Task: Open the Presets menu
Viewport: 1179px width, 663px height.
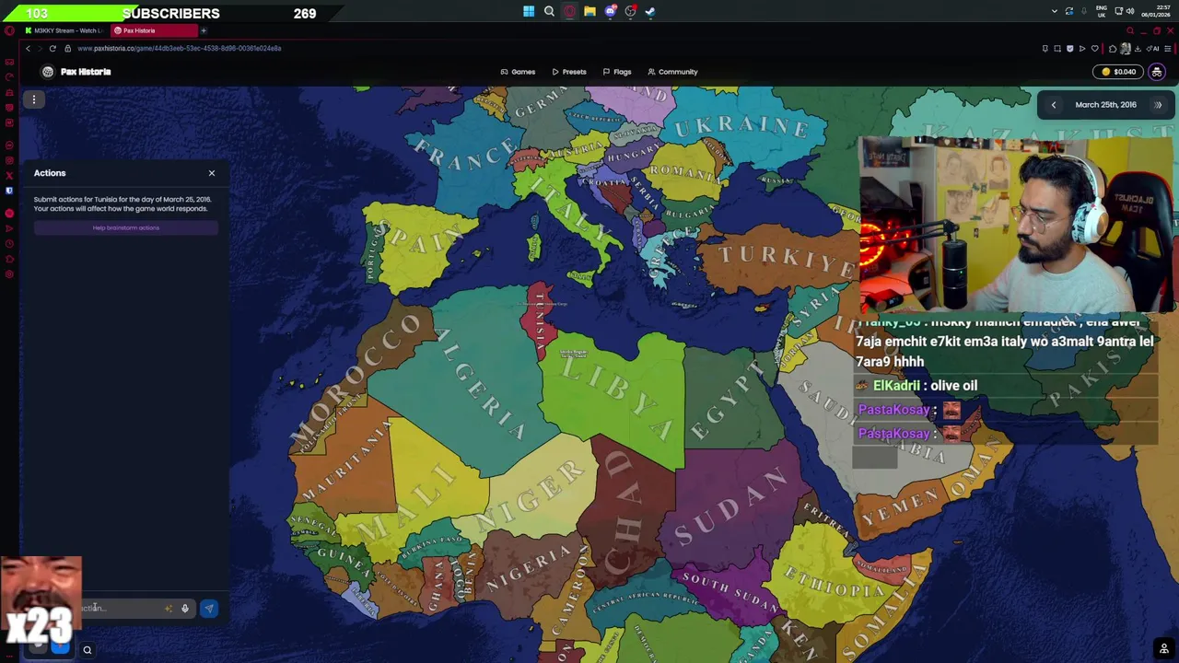Action: click(x=569, y=72)
